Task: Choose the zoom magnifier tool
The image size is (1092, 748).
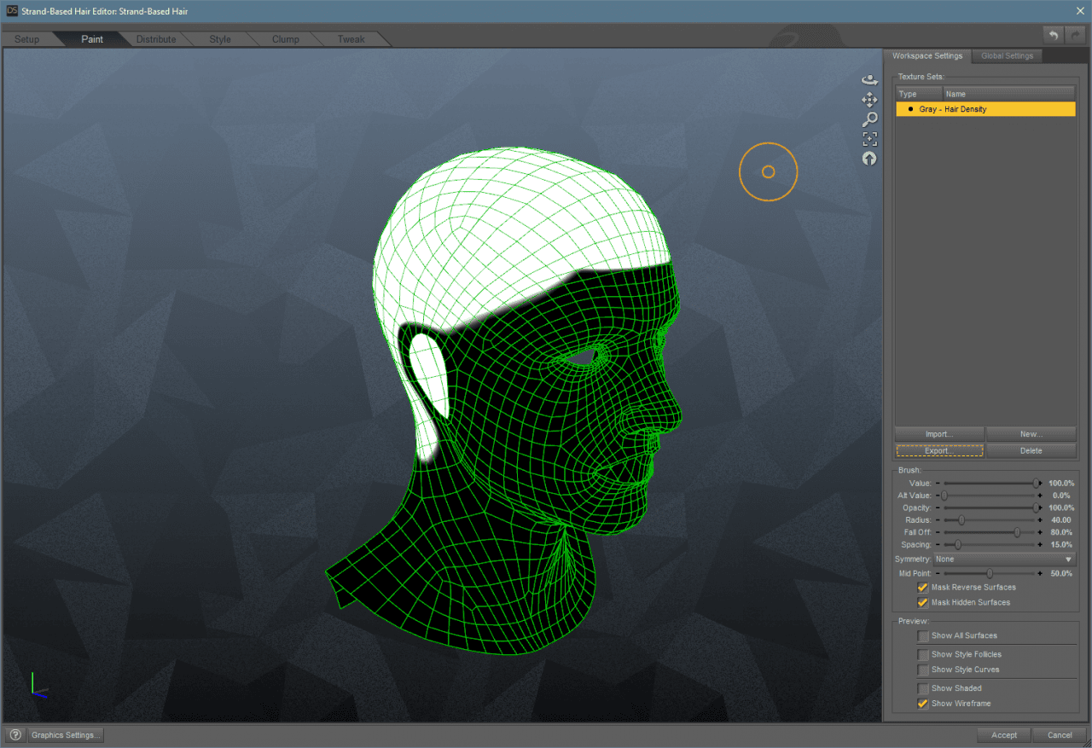Action: click(869, 119)
